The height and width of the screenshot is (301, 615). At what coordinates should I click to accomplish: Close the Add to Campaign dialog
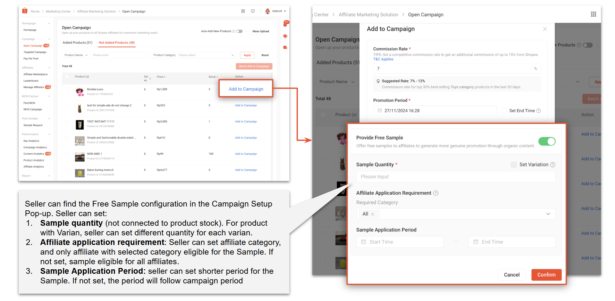[x=545, y=29]
